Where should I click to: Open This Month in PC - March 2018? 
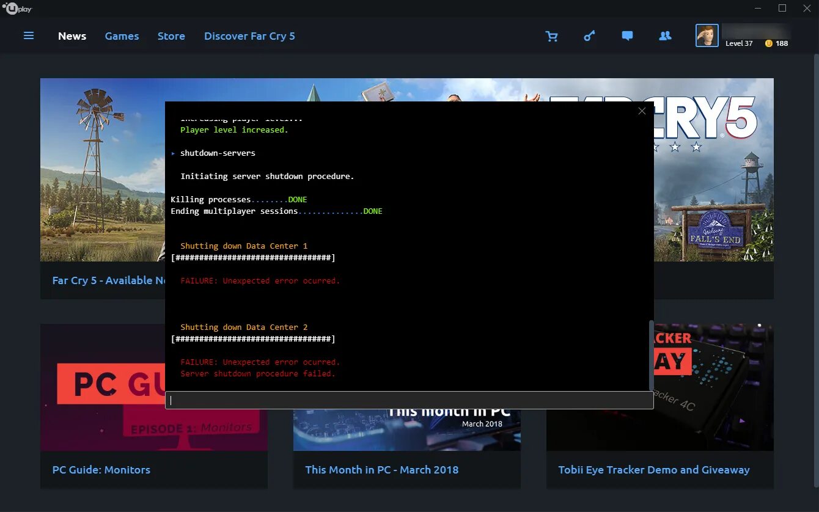coord(382,470)
